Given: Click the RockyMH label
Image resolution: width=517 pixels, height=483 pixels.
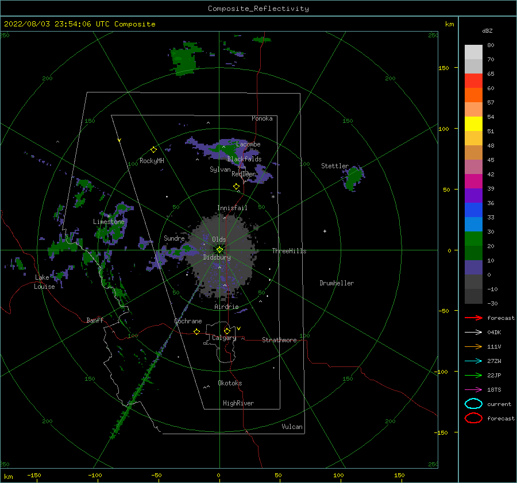Looking at the screenshot, I should (152, 161).
